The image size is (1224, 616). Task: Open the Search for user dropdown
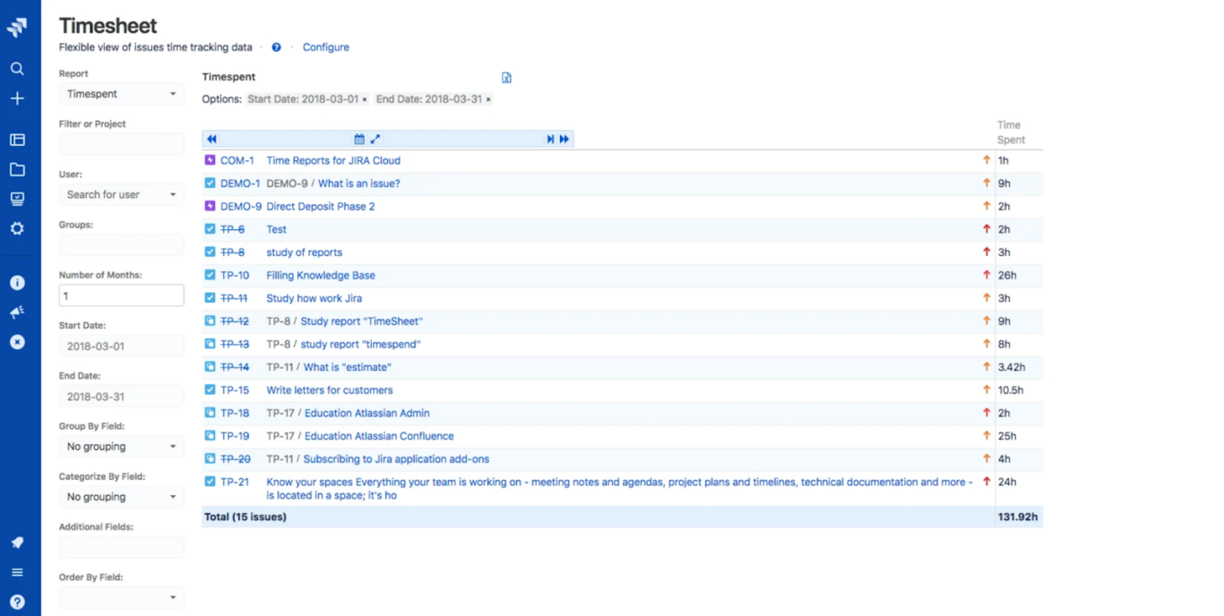tap(121, 194)
